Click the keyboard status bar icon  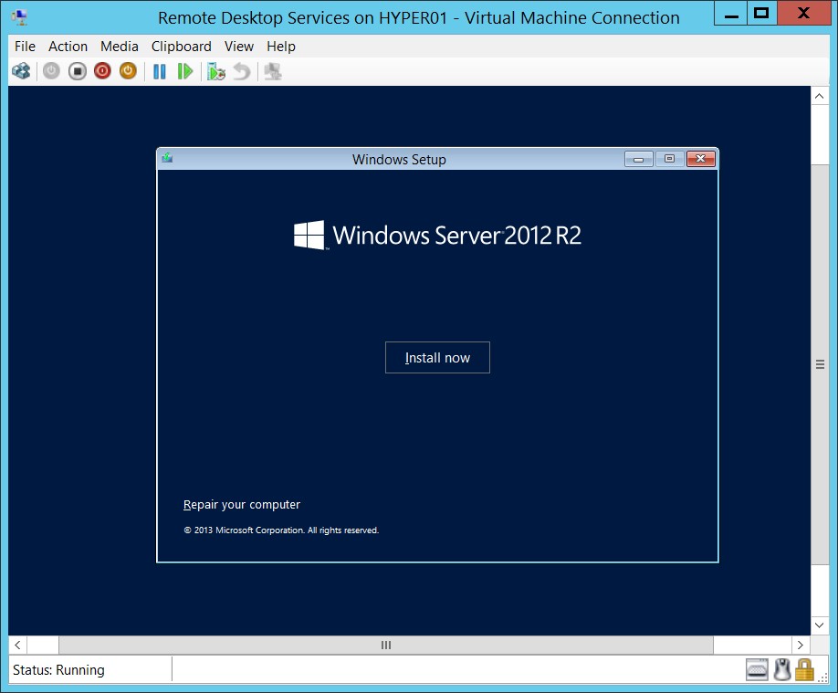(x=757, y=669)
